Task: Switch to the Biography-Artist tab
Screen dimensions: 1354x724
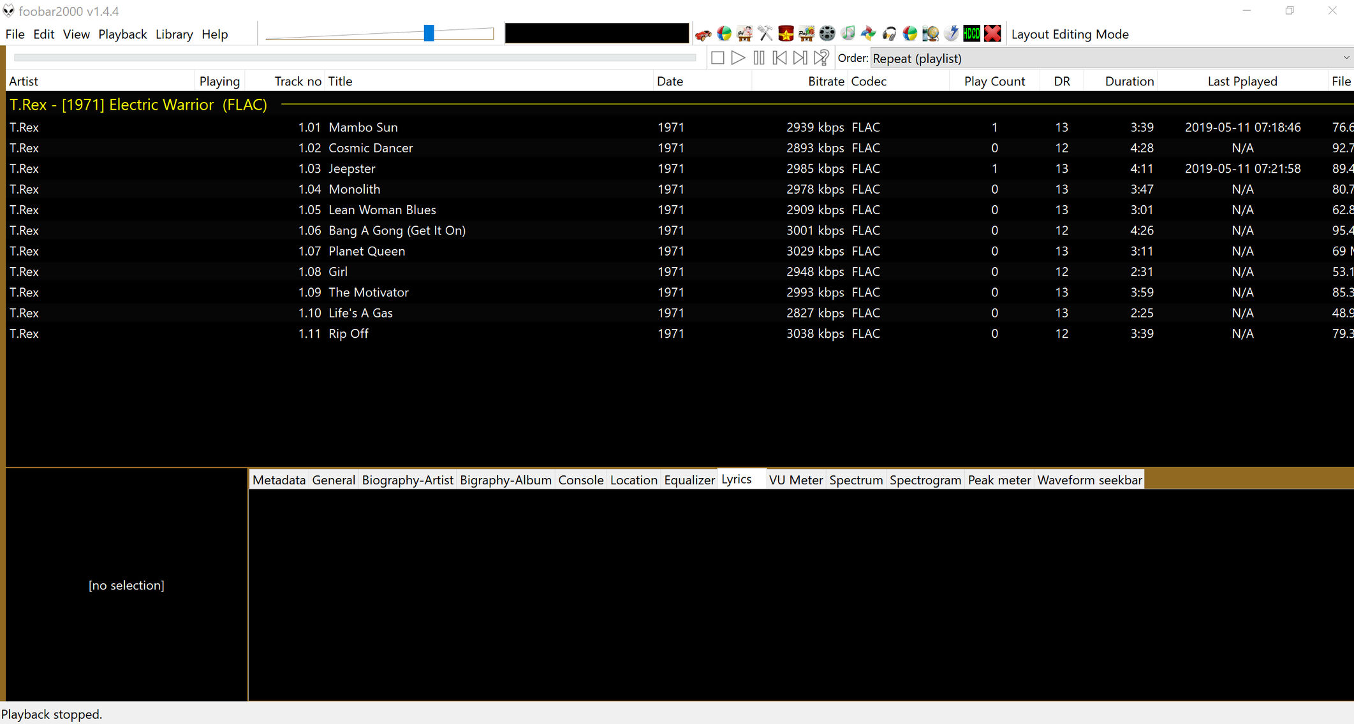Action: [x=408, y=480]
